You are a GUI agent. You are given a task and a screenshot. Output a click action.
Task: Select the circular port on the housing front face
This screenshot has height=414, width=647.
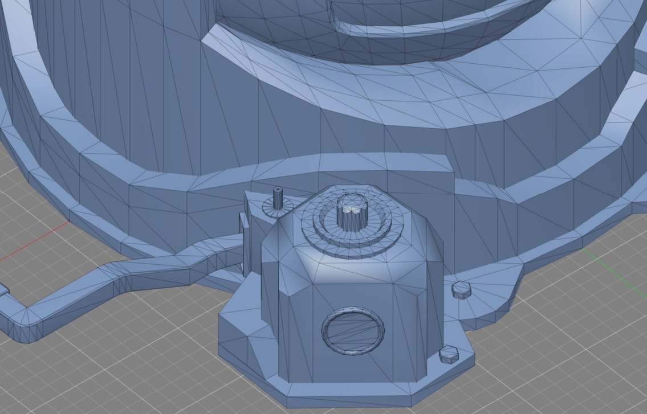pyautogui.click(x=353, y=331)
